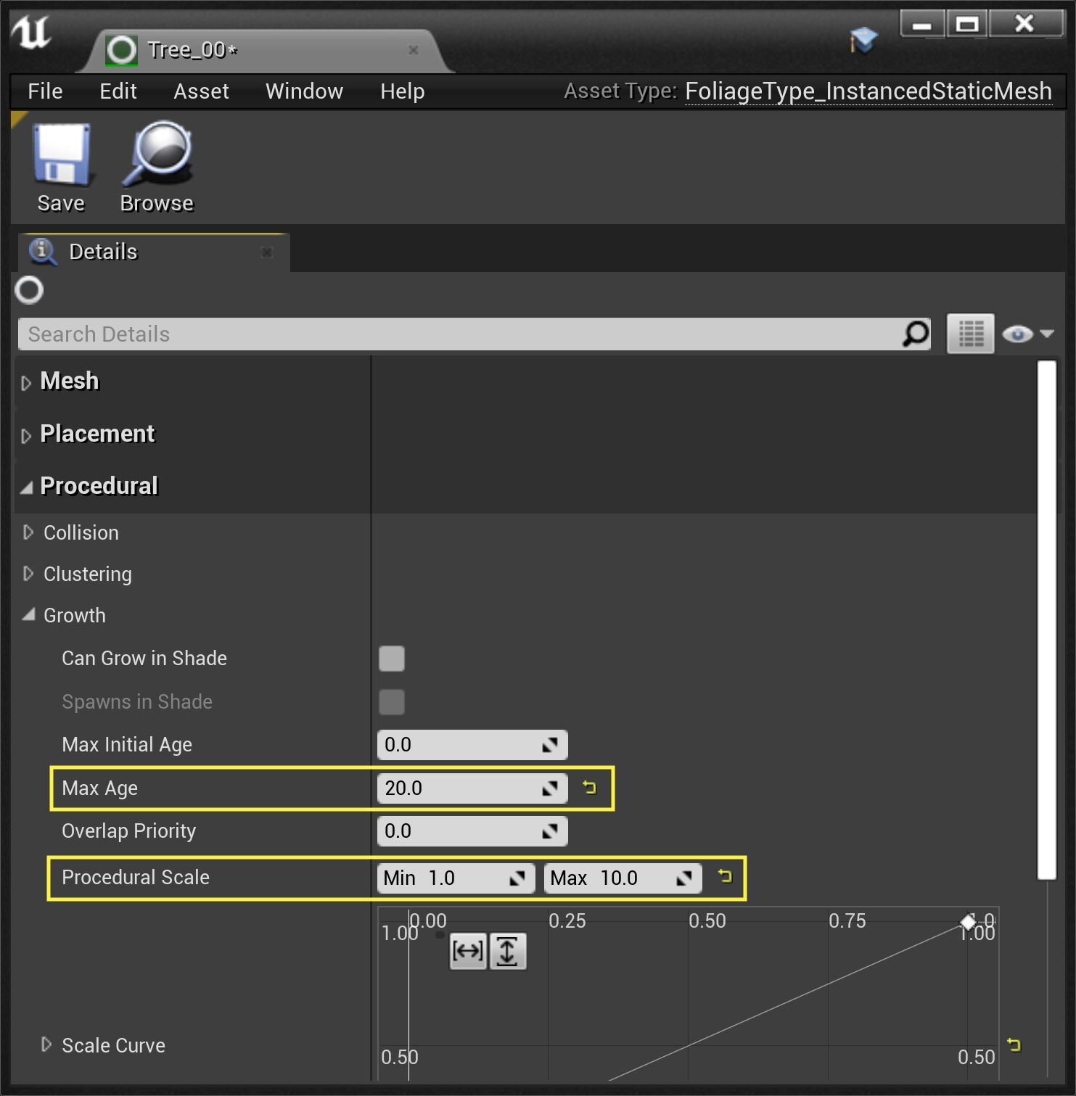The height and width of the screenshot is (1096, 1076).
Task: Open the view options eye dropdown
Action: pyautogui.click(x=1027, y=334)
